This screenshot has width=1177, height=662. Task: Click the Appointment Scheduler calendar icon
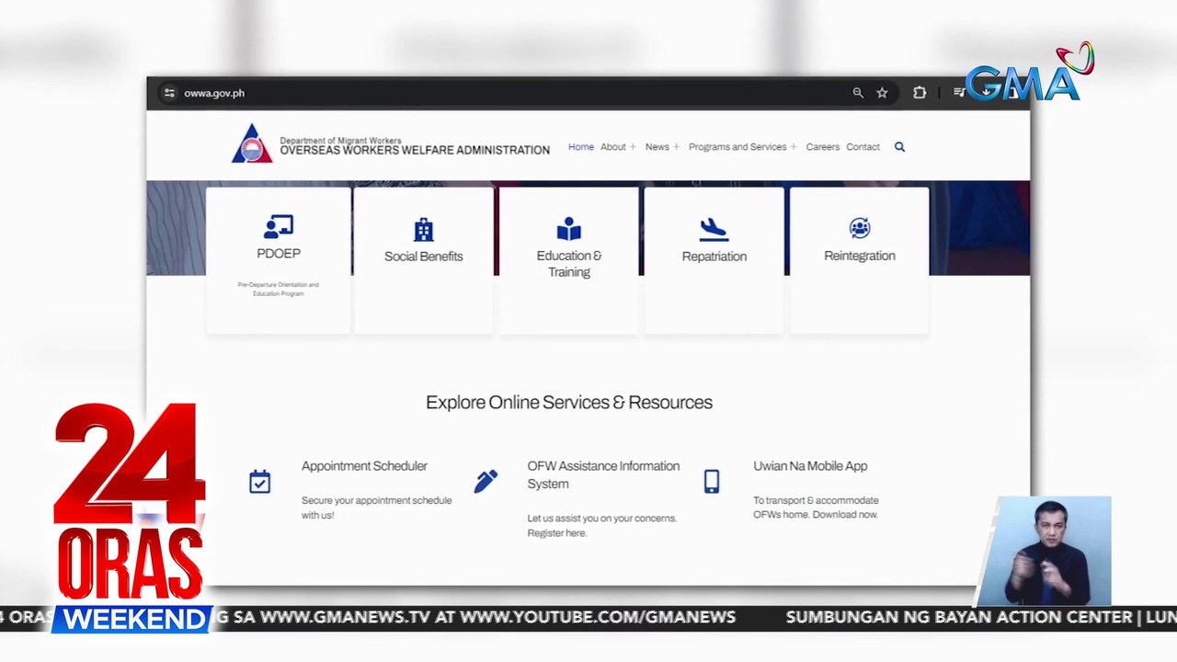[260, 482]
